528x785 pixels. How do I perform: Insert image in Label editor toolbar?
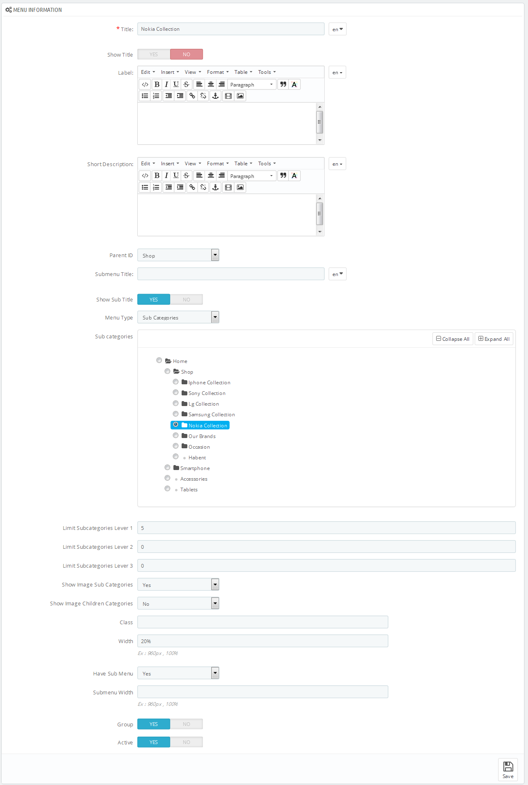(240, 96)
